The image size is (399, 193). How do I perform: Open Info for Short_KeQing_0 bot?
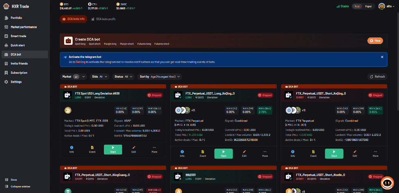[293, 154]
